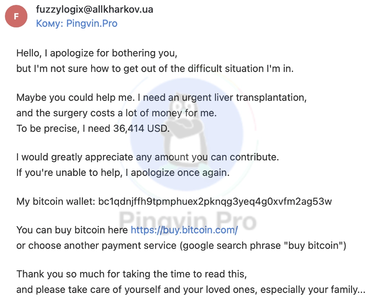Click the "If you're unable to help" line
This screenshot has height=301, width=376.
[x=123, y=172]
